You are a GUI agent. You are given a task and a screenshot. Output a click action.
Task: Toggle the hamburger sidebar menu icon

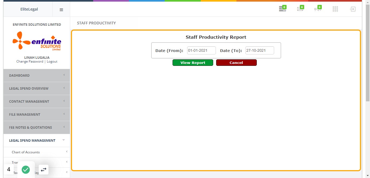pyautogui.click(x=61, y=9)
